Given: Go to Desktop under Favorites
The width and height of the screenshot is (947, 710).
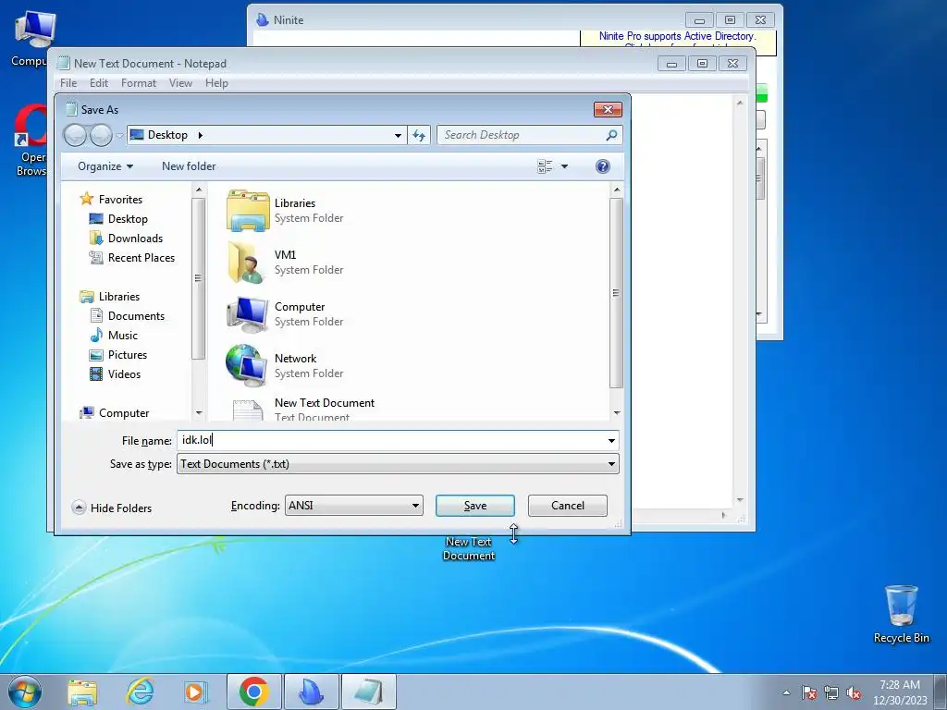Looking at the screenshot, I should (128, 218).
